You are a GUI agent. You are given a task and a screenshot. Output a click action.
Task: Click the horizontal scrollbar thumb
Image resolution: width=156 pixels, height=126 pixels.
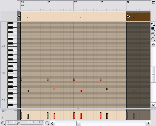79,123
